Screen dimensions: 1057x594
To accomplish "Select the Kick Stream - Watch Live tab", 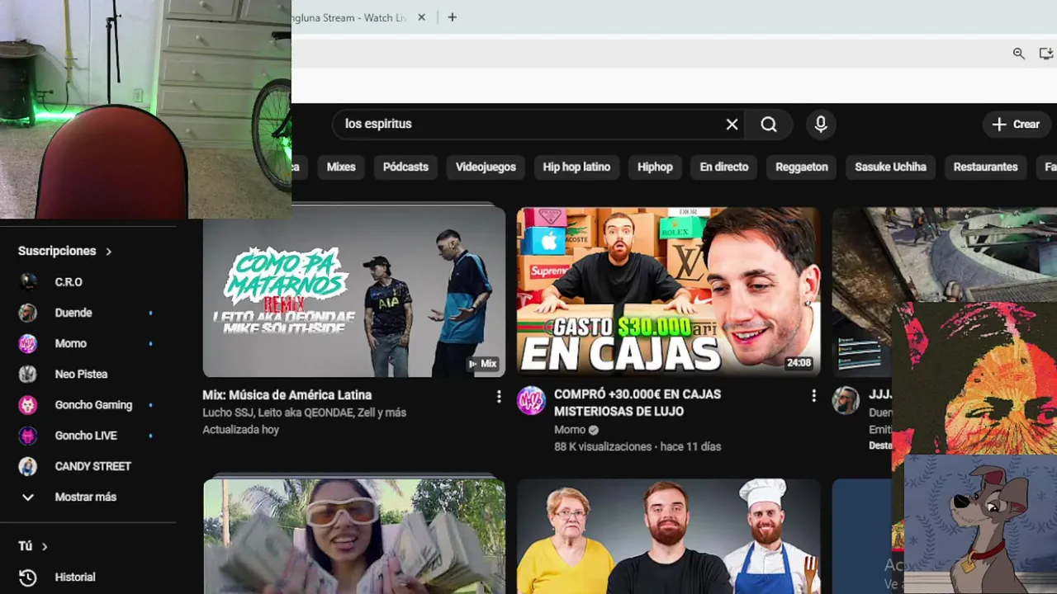I will coord(351,17).
